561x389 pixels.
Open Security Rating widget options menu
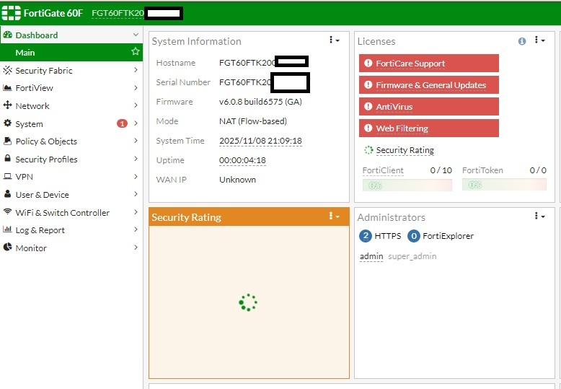(334, 216)
